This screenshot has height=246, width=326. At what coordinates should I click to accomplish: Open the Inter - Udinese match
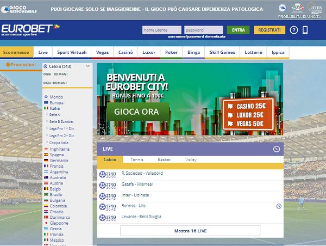135,195
